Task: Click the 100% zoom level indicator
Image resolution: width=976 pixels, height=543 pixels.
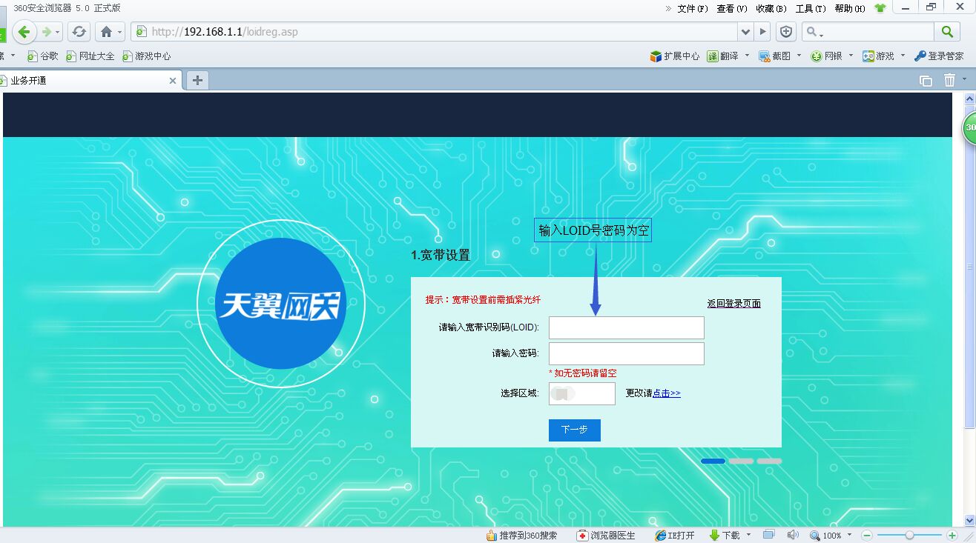Action: coord(825,535)
